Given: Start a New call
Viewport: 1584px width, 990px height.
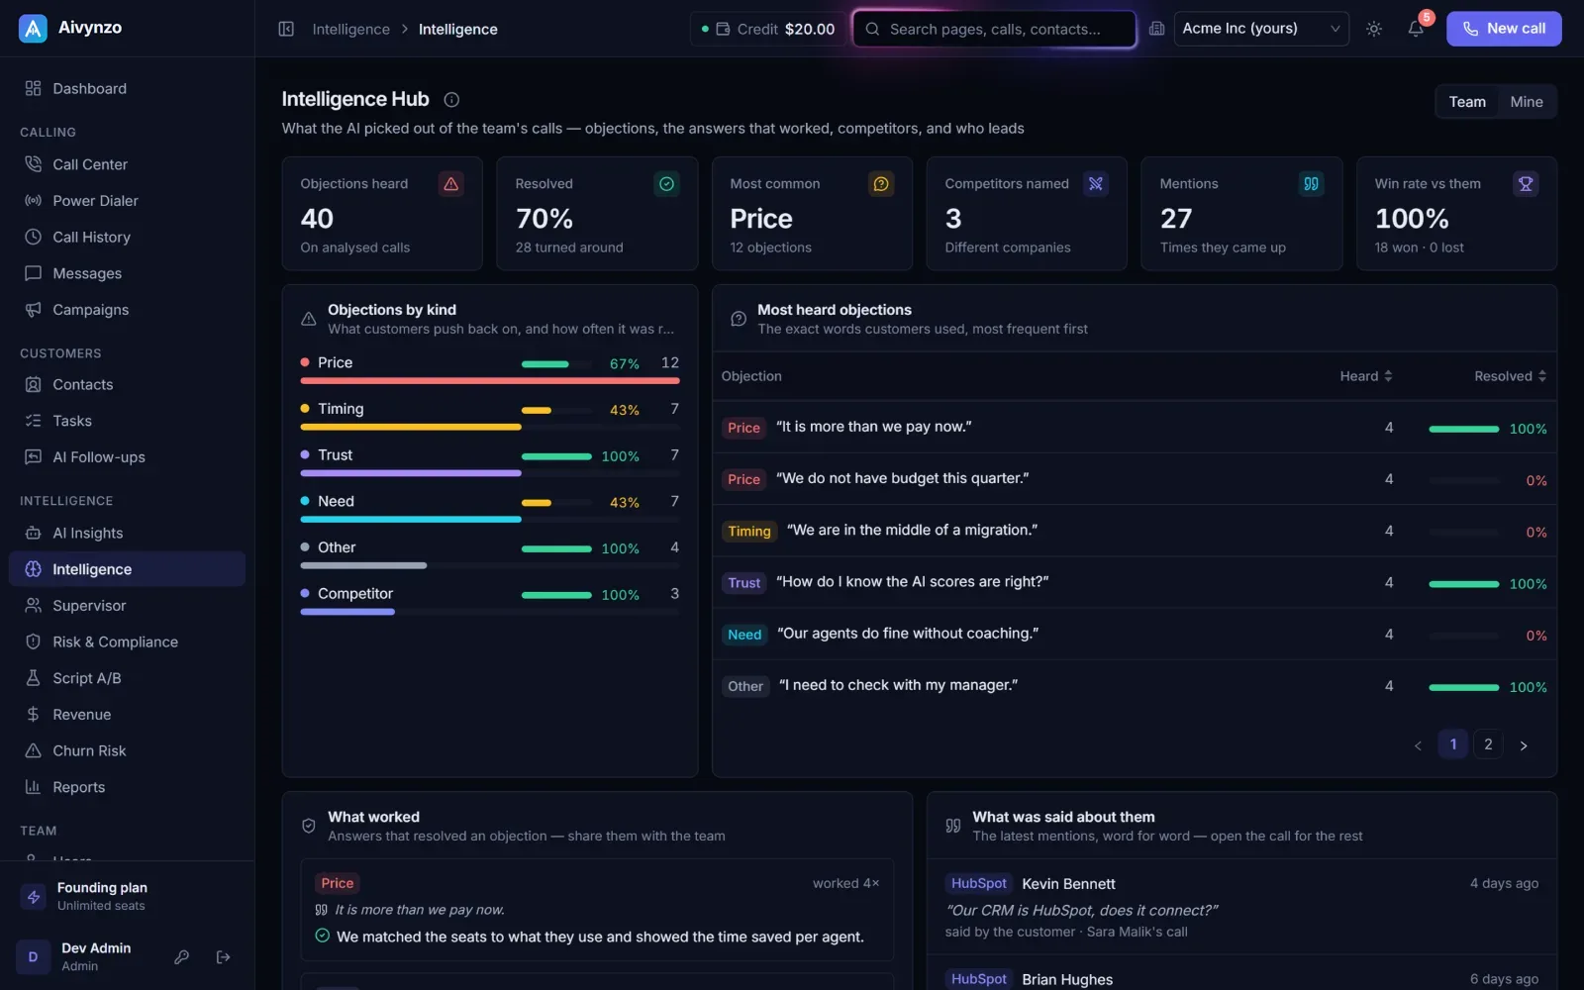Looking at the screenshot, I should coord(1503,29).
